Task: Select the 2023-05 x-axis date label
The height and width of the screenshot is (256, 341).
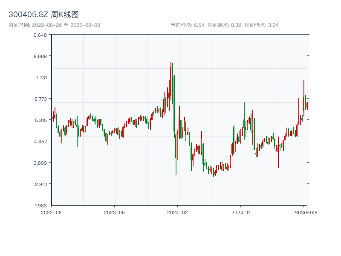Action: point(114,212)
